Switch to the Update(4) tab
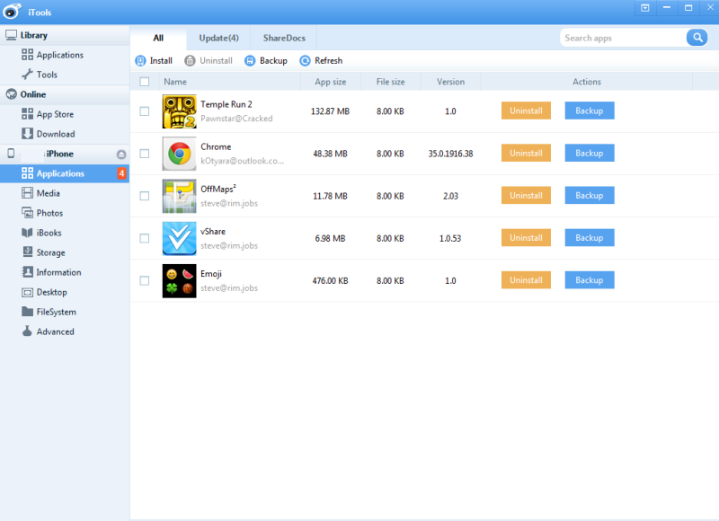Image resolution: width=719 pixels, height=521 pixels. [x=218, y=38]
